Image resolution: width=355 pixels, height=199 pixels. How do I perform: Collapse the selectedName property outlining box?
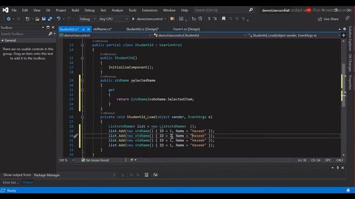(83, 81)
